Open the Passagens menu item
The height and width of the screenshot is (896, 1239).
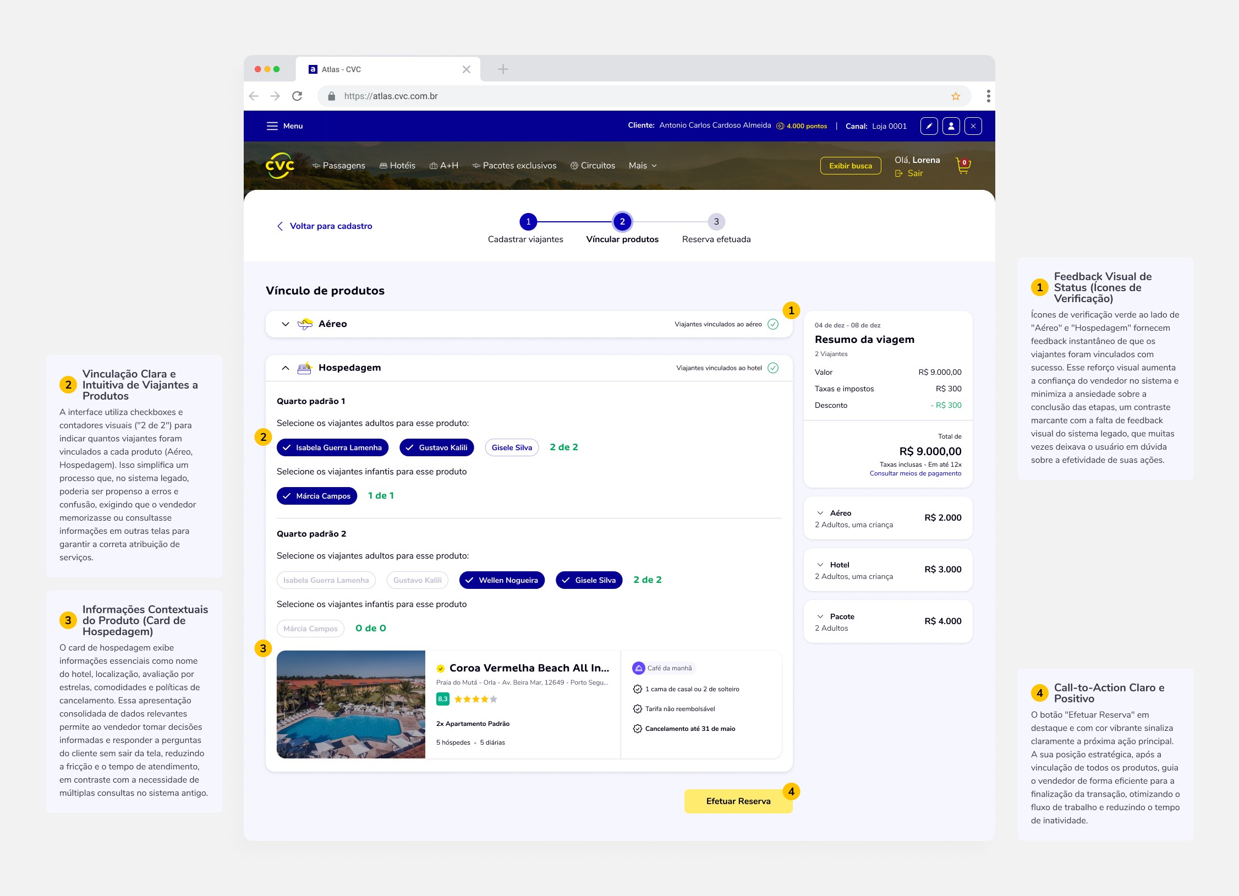(x=339, y=166)
